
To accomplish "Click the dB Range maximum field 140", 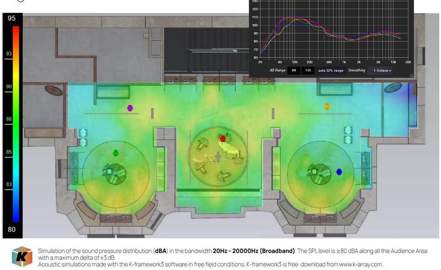I will point(308,71).
